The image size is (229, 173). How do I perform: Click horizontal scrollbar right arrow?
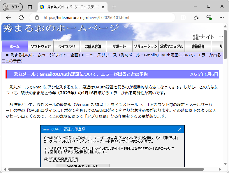tap(220, 169)
